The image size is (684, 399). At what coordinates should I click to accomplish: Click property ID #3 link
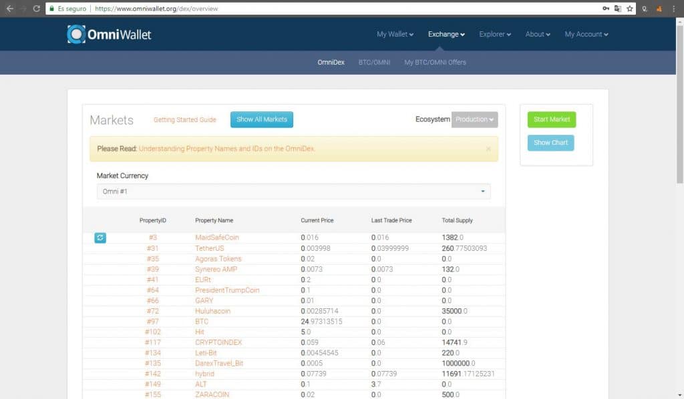click(153, 238)
